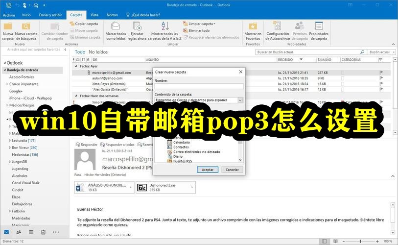Open the Contenido de la carpeta combo box

[199, 100]
